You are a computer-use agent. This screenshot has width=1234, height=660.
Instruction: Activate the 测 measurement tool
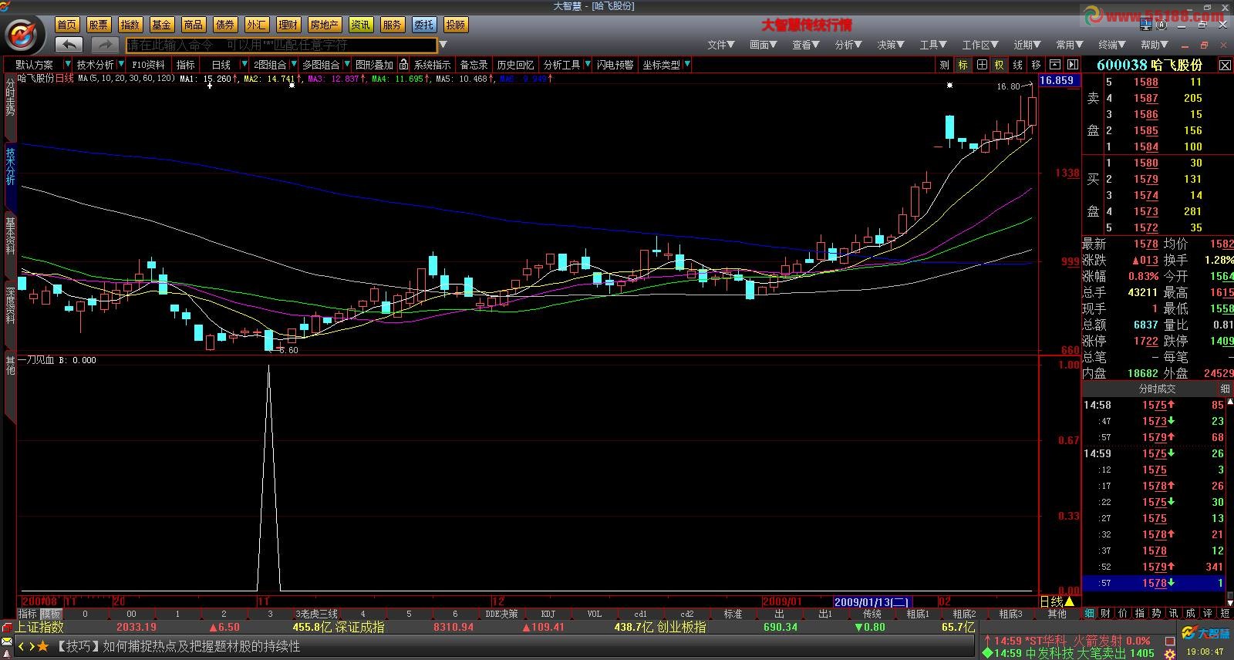(x=945, y=65)
